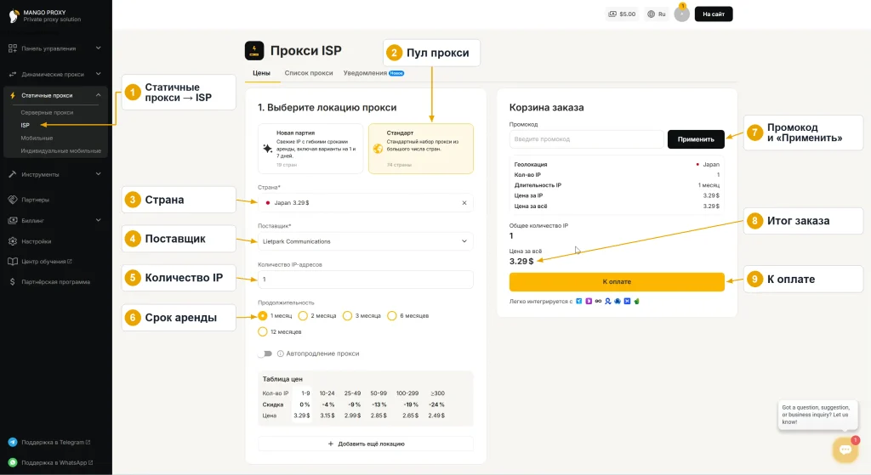871x475 pixels.
Task: Open the Поддержка в Telegram link
Action: coord(55,442)
